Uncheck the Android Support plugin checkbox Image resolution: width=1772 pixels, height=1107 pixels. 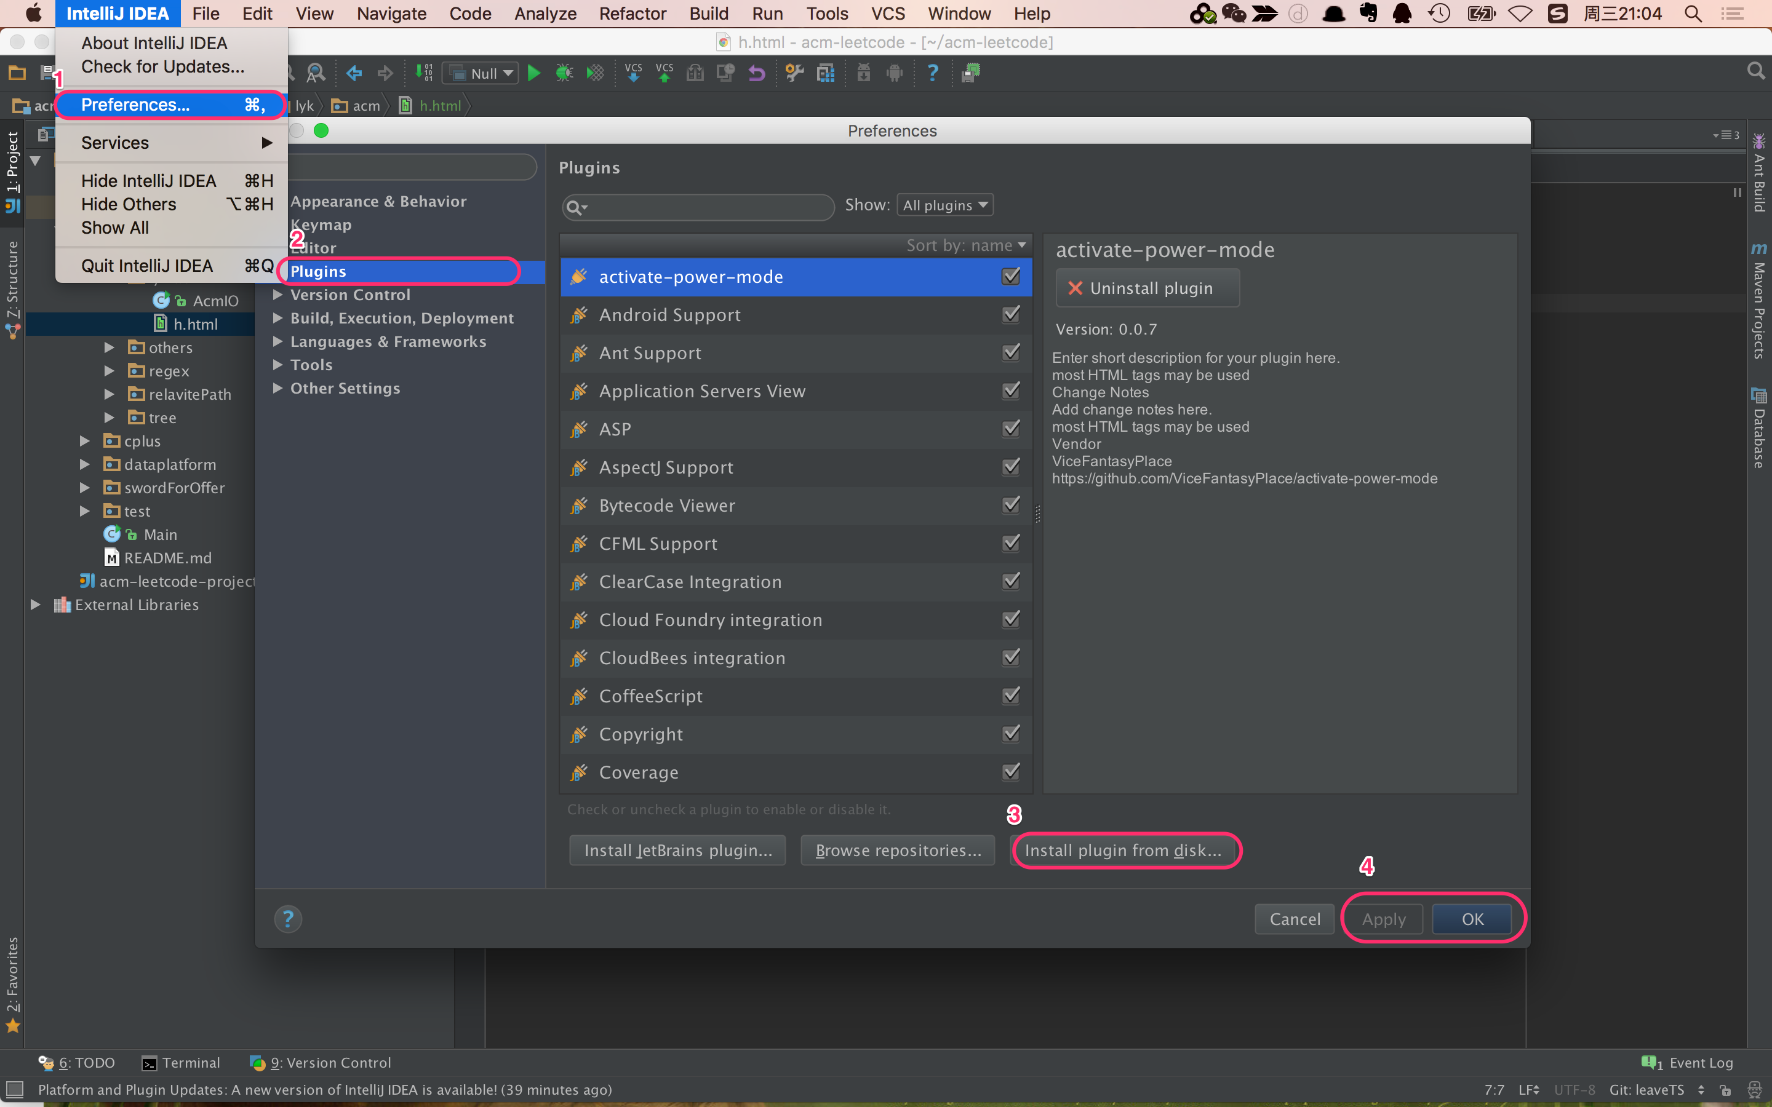1010,315
